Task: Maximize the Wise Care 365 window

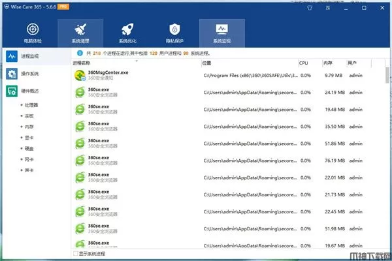Action: click(364, 8)
